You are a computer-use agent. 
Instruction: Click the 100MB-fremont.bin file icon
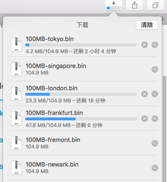16,143
